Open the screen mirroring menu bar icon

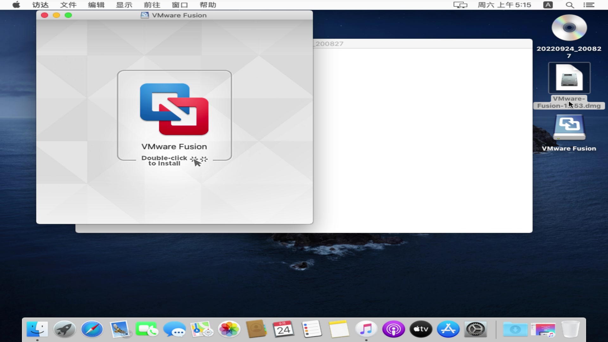460,5
